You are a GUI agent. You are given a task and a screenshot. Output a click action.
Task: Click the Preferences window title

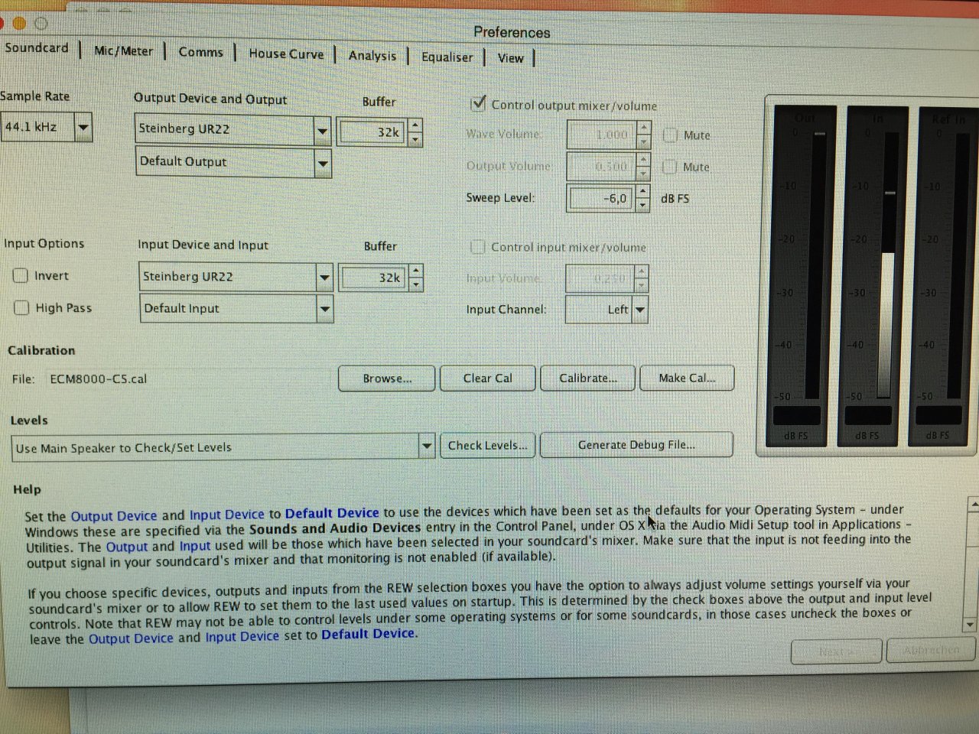512,32
